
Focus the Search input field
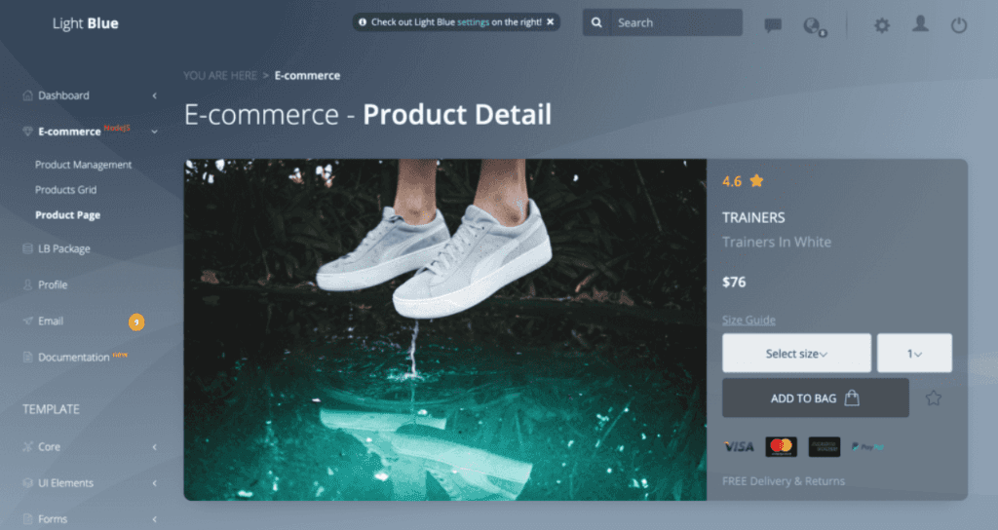click(x=676, y=23)
